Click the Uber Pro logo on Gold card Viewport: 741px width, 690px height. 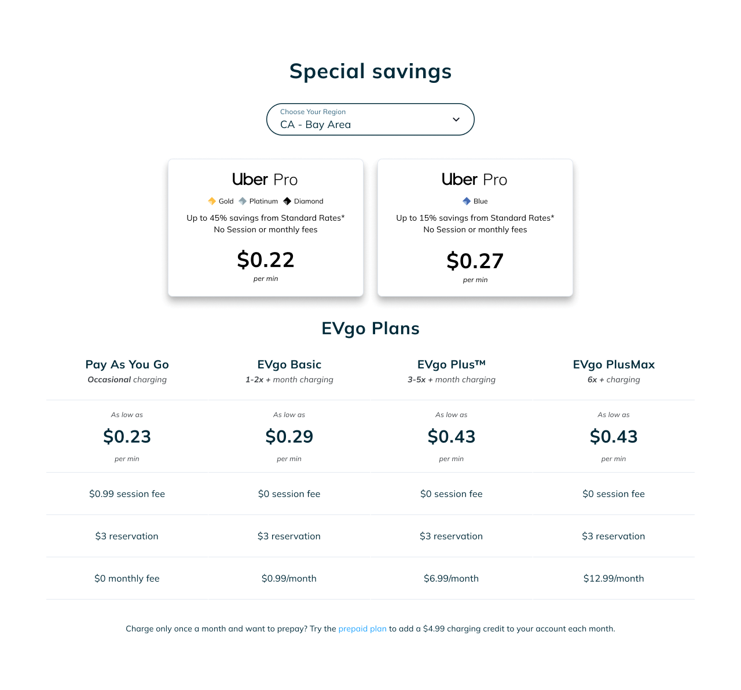pyautogui.click(x=265, y=180)
